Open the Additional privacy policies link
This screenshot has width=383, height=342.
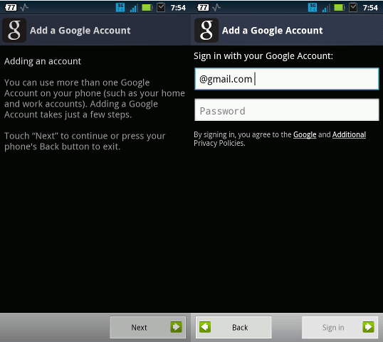(x=349, y=134)
